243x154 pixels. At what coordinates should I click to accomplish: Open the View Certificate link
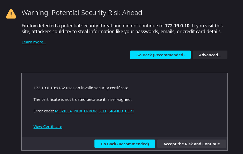(48, 127)
